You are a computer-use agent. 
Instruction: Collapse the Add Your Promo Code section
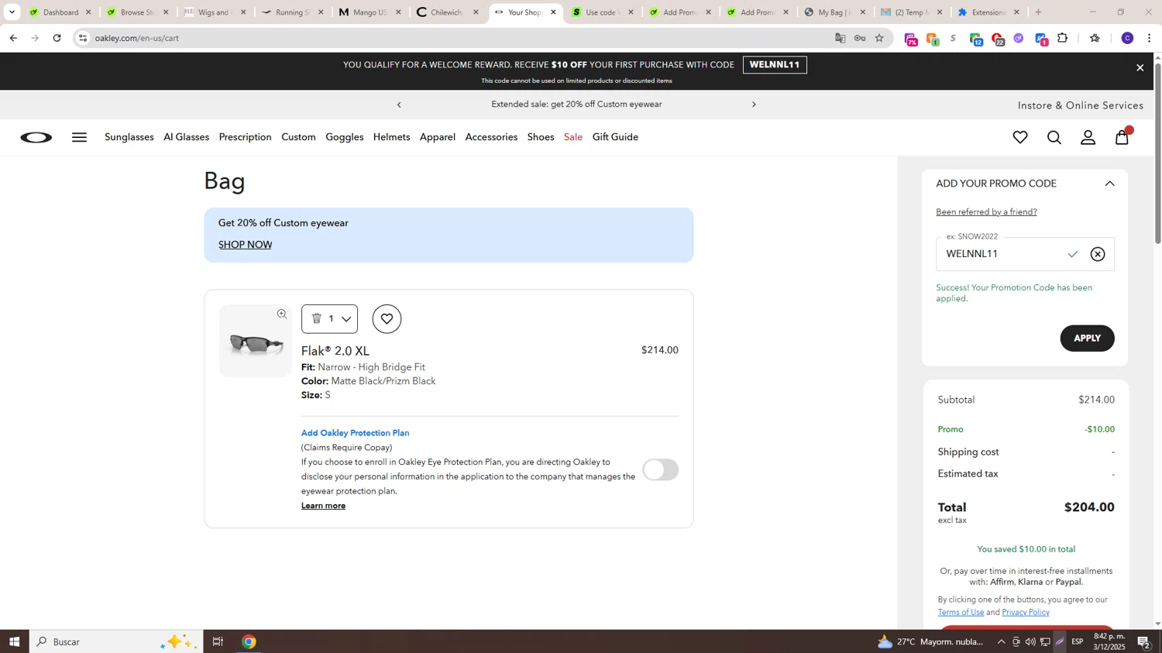coord(1109,184)
